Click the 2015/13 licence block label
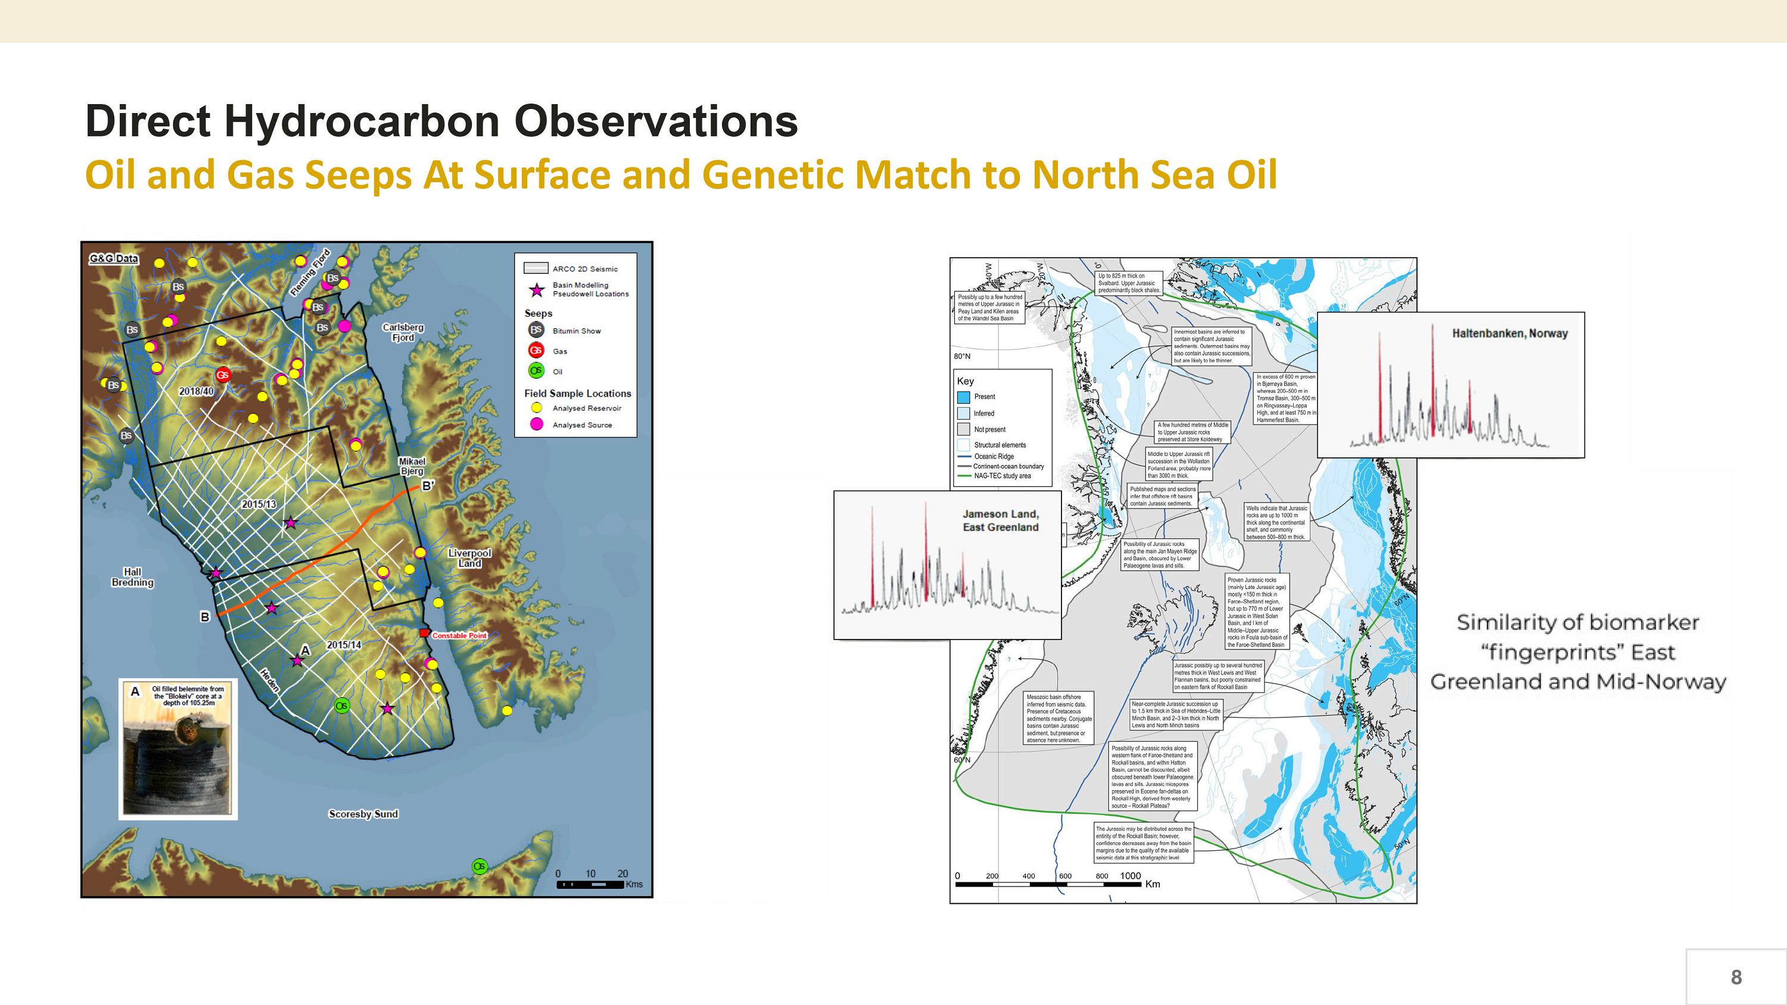1787x1005 pixels. tap(259, 504)
